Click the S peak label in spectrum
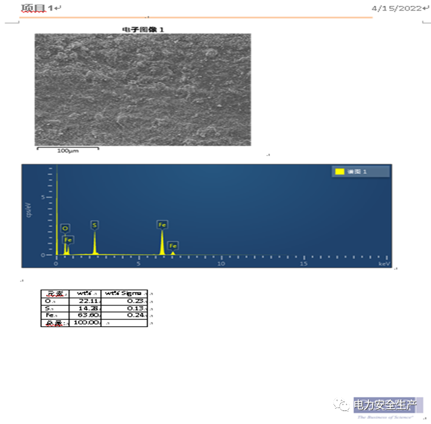 tap(94, 225)
